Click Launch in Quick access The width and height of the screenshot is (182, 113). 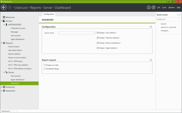coord(164,24)
